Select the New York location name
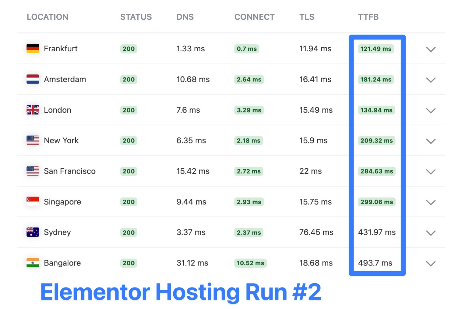Viewport: 472px width, 309px height. 61,140
